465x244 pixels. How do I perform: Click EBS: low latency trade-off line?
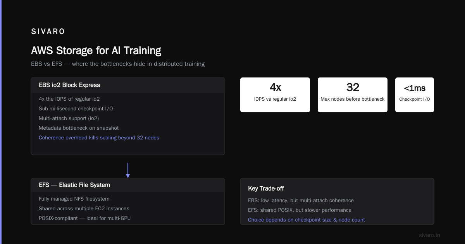click(301, 200)
